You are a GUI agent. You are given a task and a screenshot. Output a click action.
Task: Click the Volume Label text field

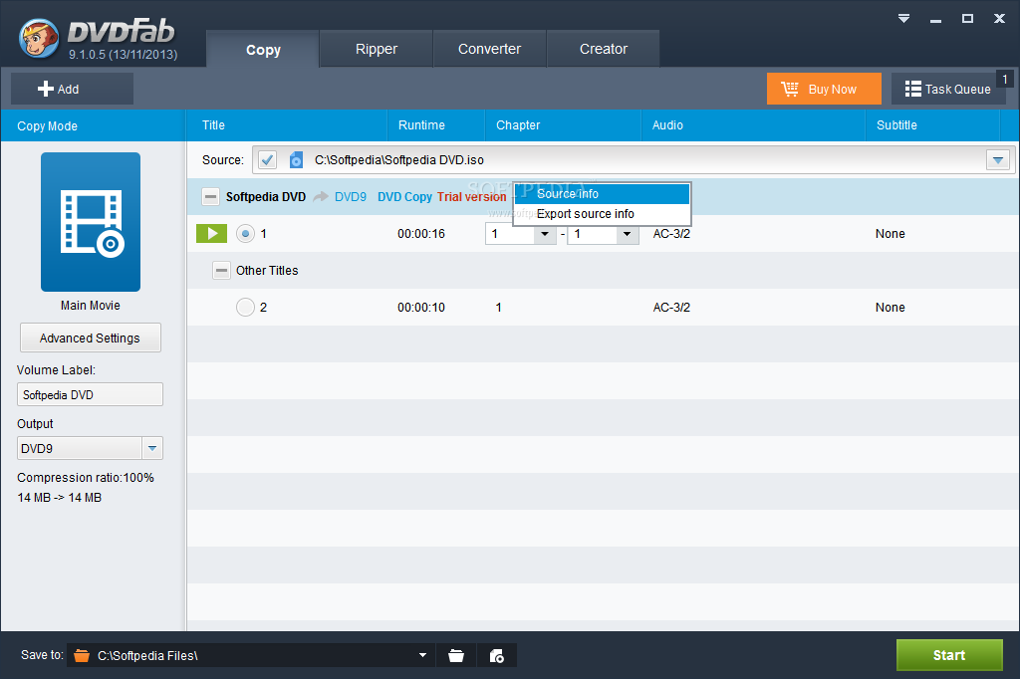[90, 395]
